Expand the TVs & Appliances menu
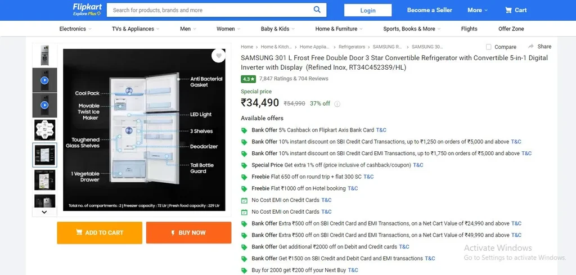Viewport: 576px width, 275px height. coord(136,29)
